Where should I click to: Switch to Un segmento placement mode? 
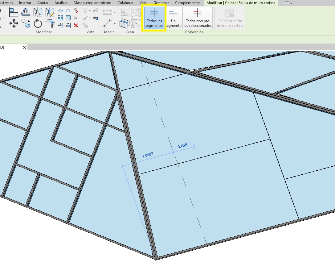click(173, 18)
